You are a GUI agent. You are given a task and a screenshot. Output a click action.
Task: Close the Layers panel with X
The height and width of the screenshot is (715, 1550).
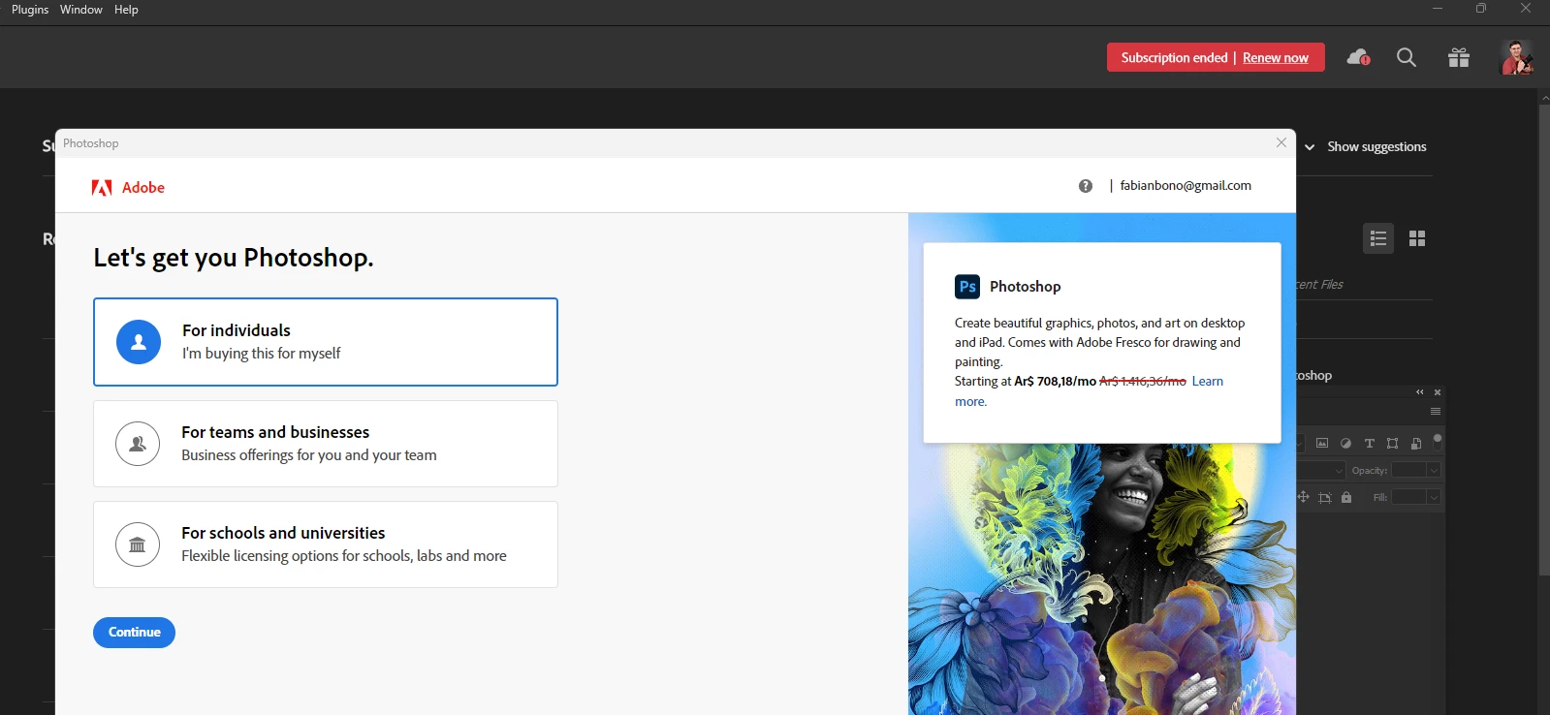coord(1438,392)
